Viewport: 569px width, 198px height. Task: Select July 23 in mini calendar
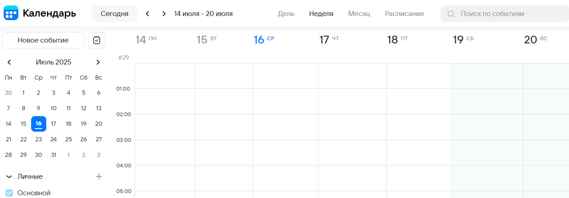point(38,139)
